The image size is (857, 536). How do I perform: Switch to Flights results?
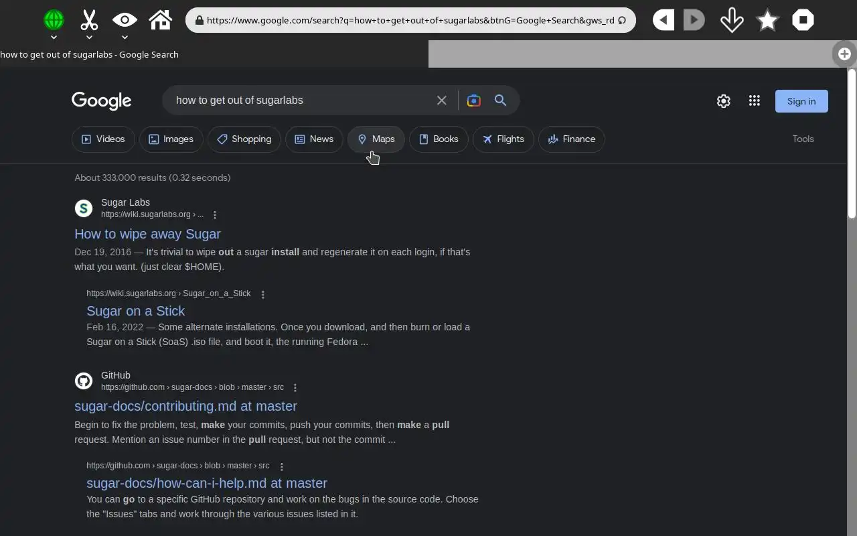coord(503,139)
